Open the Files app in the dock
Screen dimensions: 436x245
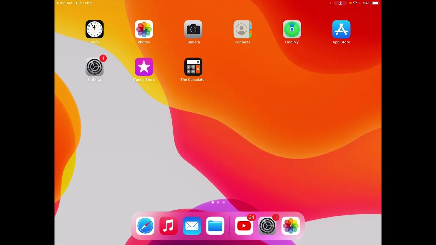[215, 226]
